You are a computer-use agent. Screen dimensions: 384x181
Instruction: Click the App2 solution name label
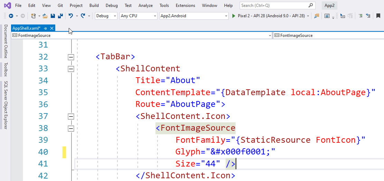pos(329,6)
